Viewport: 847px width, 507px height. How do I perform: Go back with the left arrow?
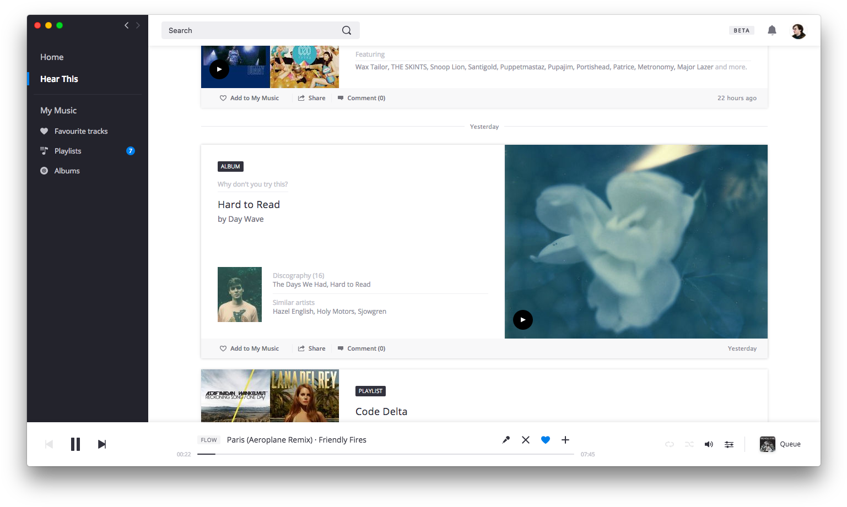tap(126, 25)
